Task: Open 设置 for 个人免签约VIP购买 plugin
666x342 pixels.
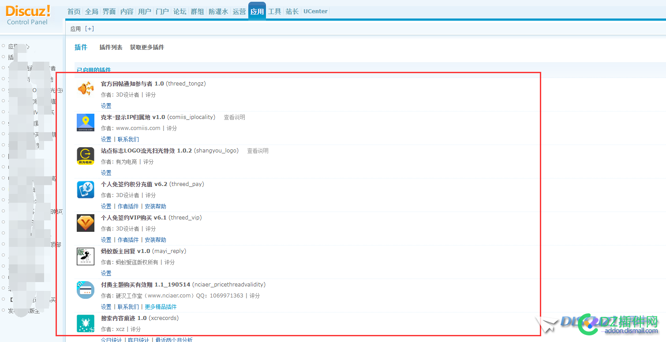Action: point(106,240)
